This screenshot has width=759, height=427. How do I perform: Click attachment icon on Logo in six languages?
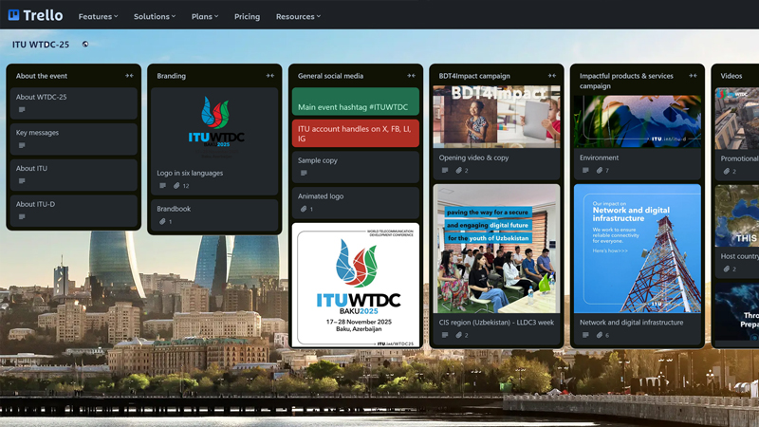coord(176,185)
